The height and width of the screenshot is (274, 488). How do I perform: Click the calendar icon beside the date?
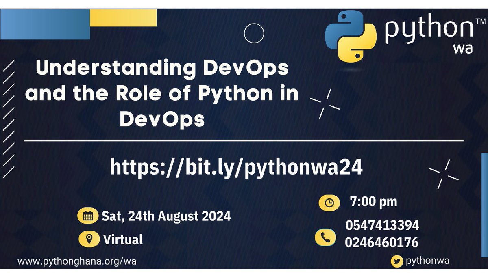click(88, 216)
